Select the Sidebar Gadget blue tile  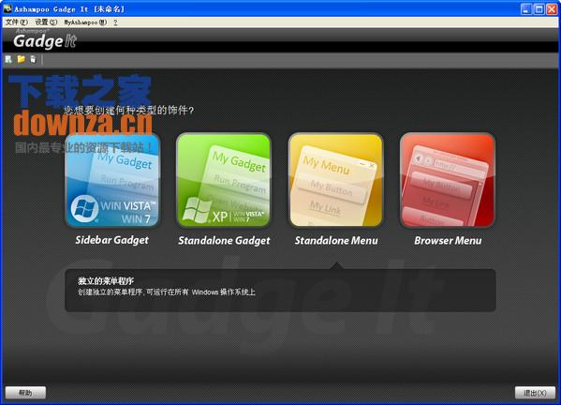(x=112, y=181)
